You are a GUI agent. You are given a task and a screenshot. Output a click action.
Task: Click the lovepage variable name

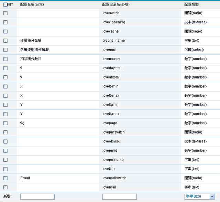click(110, 123)
